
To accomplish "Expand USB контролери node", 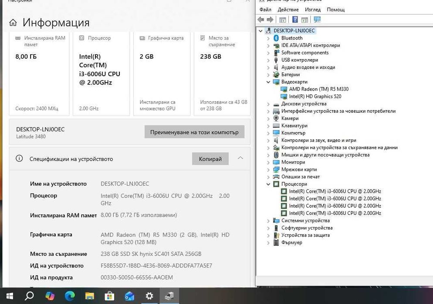I will pos(268,60).
